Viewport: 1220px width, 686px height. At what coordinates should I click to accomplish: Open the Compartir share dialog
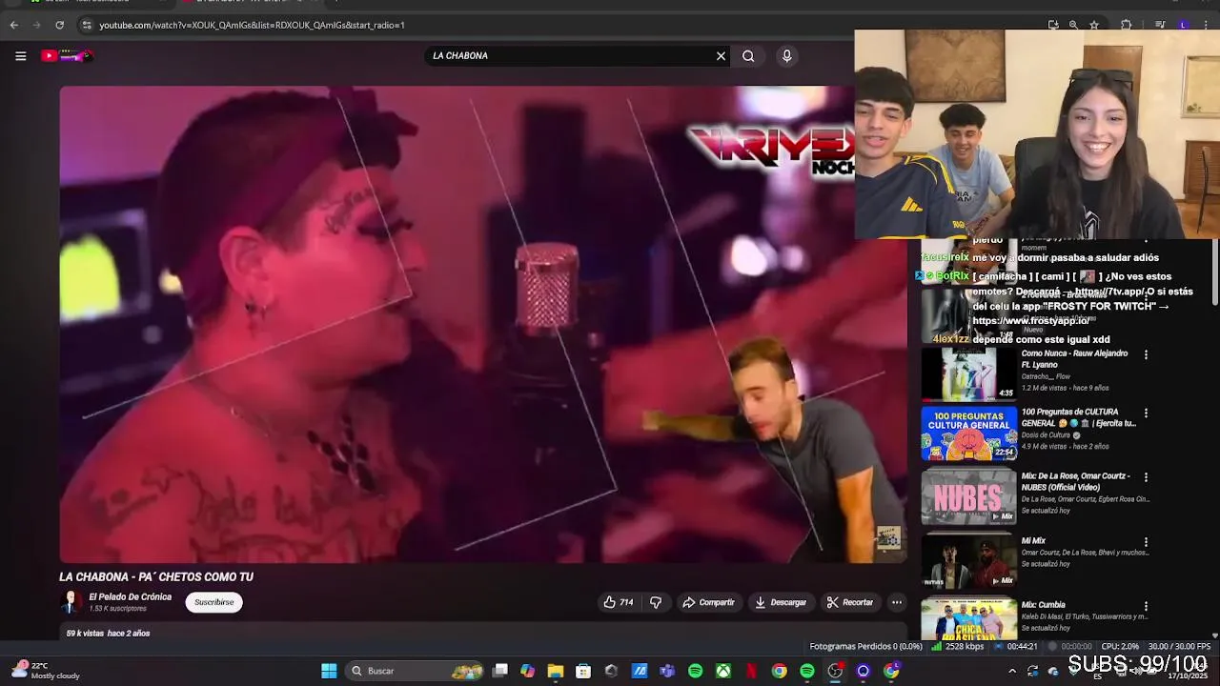(x=708, y=602)
